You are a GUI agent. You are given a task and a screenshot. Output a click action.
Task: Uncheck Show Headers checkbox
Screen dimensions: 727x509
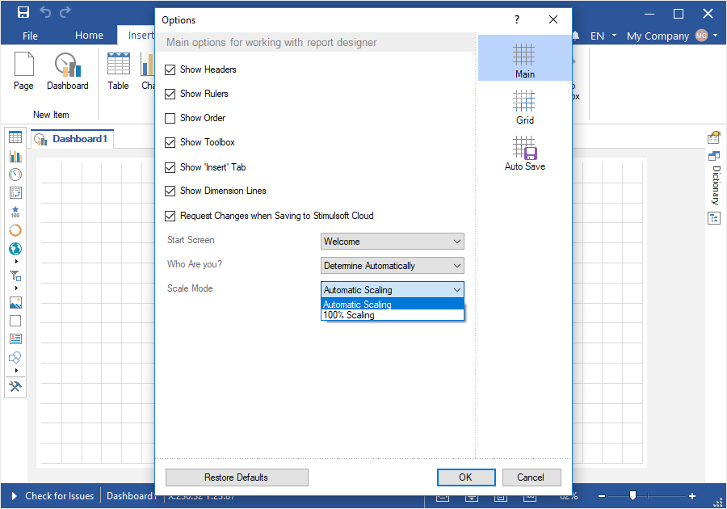click(170, 70)
